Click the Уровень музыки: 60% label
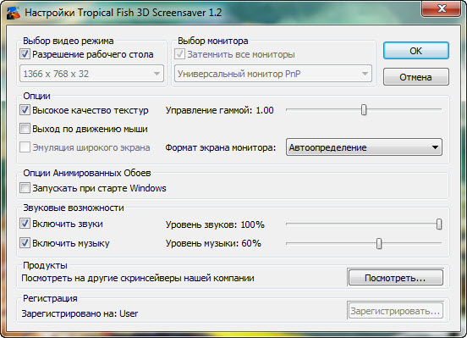Viewport: 467px width, 338px height. pos(213,243)
